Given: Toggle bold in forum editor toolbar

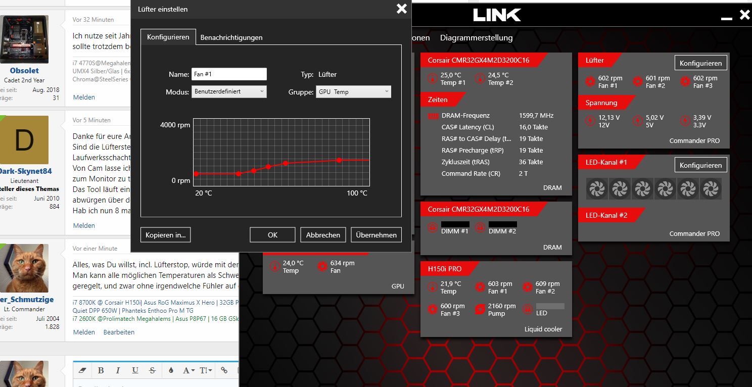Looking at the screenshot, I should [x=101, y=370].
